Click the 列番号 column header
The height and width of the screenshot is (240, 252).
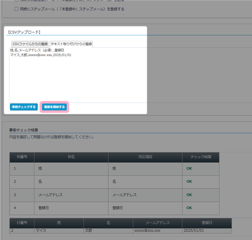[x=22, y=157]
